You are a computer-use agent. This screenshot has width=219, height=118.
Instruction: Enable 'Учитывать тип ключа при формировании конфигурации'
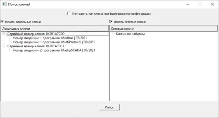(69, 13)
